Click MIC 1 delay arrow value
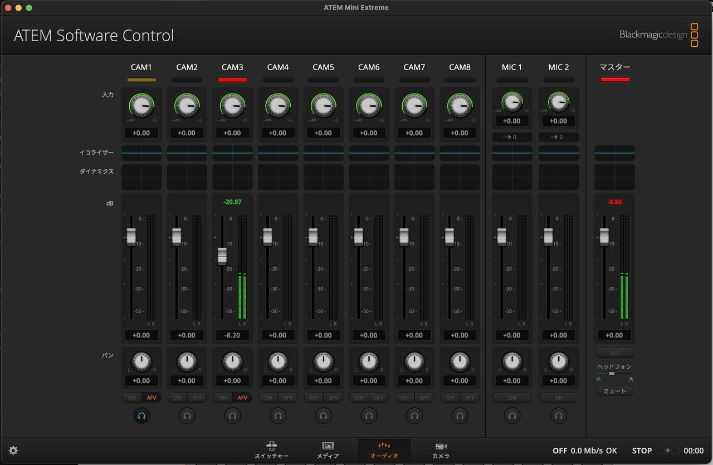Screen dimensions: 713x465 click(x=512, y=137)
